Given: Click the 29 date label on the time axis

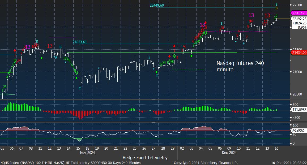Looking at the screenshot, I should pyautogui.click(x=173, y=148).
